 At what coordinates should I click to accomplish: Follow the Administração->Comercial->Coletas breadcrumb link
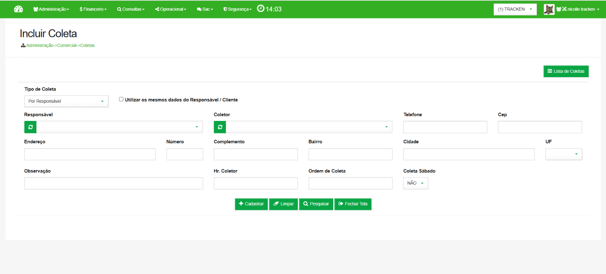coord(60,46)
